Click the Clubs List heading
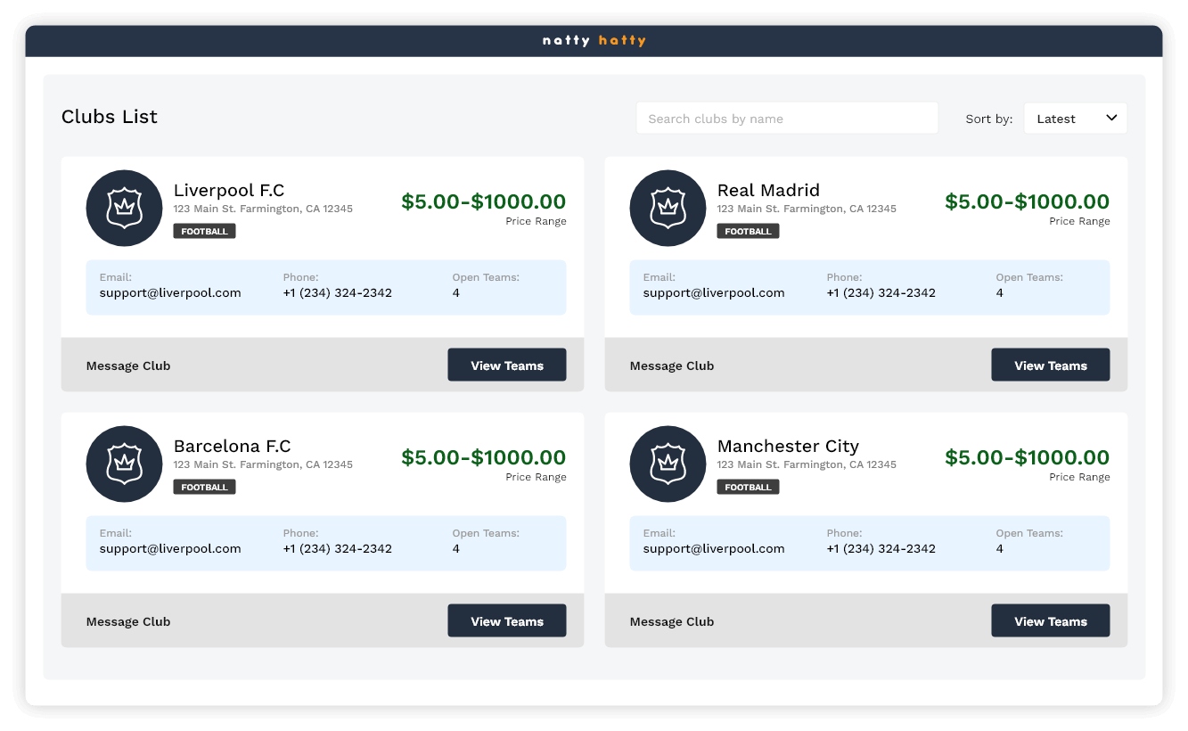The height and width of the screenshot is (731, 1188). pyautogui.click(x=110, y=117)
